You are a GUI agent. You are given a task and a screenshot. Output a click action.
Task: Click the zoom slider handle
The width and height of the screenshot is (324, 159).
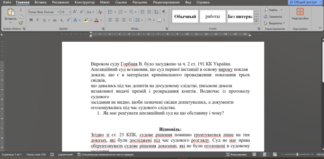click(x=297, y=155)
